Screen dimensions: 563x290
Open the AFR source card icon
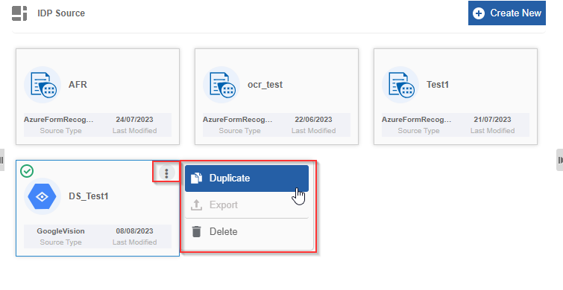(43, 85)
